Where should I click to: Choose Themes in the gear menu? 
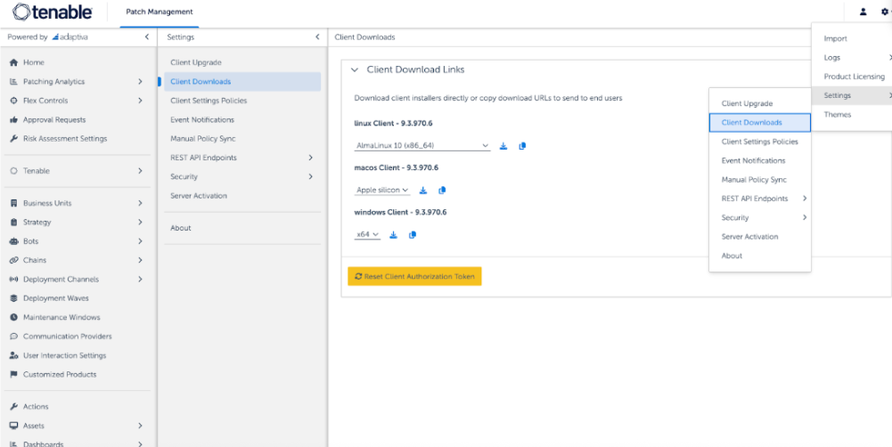click(837, 115)
